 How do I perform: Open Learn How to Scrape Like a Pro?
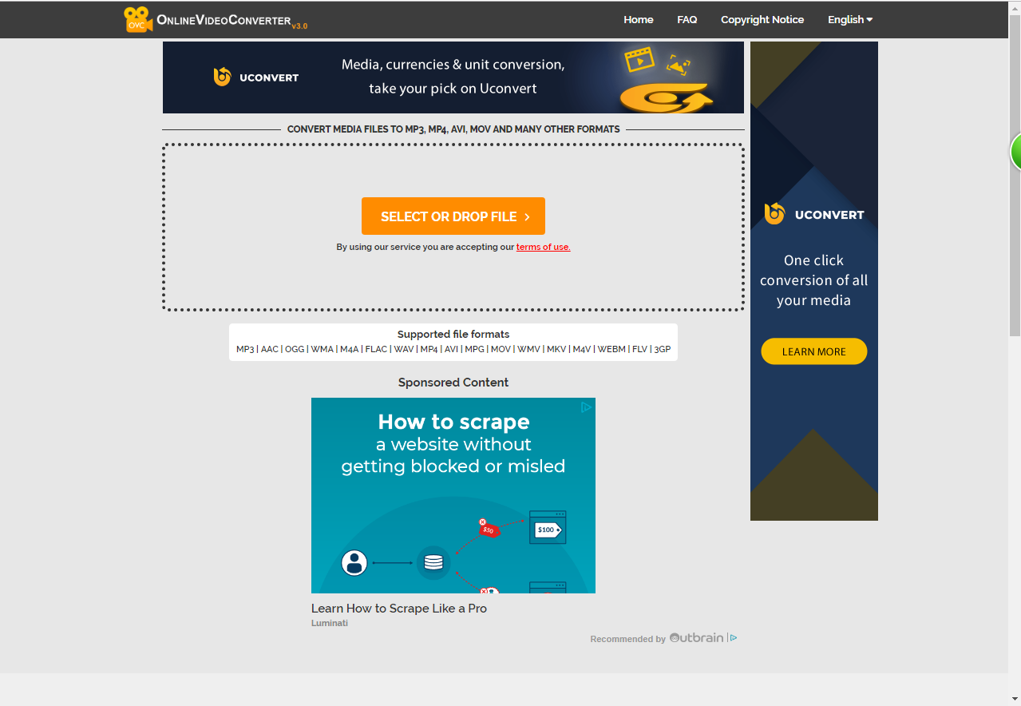point(399,608)
